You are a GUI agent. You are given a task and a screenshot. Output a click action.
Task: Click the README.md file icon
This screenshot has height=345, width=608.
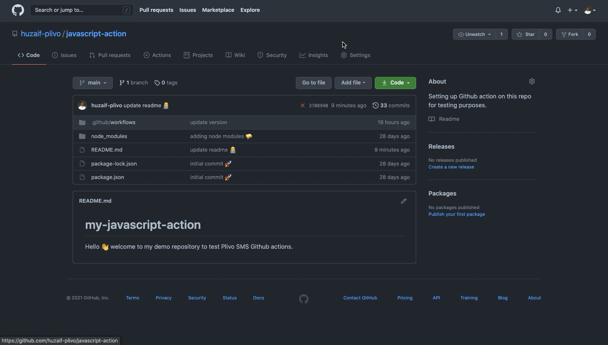tap(82, 150)
